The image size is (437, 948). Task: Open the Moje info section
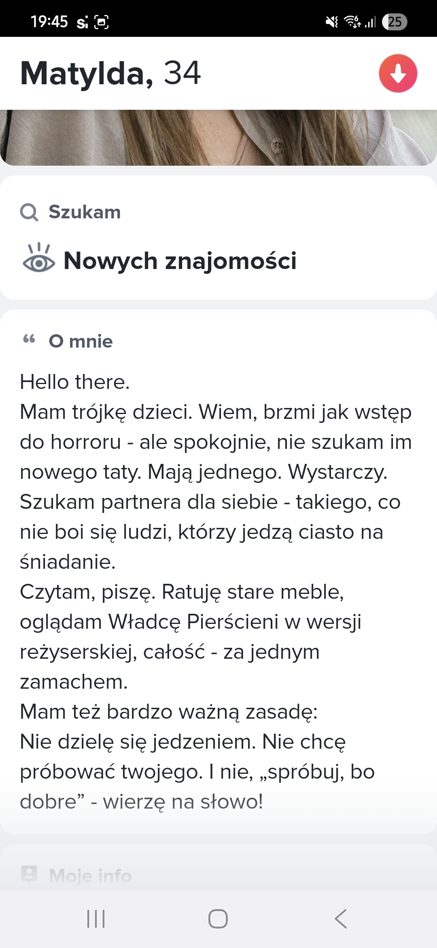(x=90, y=875)
